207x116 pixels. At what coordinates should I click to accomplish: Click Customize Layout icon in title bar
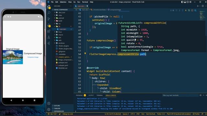(x=191, y=2)
